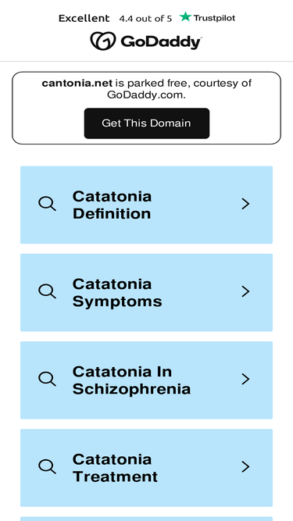This screenshot has width=293, height=521.
Task: Click the 4.4 out of 5 score
Action: coord(145,19)
